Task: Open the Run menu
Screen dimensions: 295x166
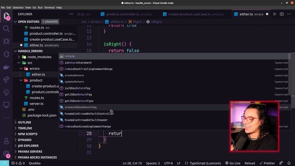Action: click(x=40, y=7)
